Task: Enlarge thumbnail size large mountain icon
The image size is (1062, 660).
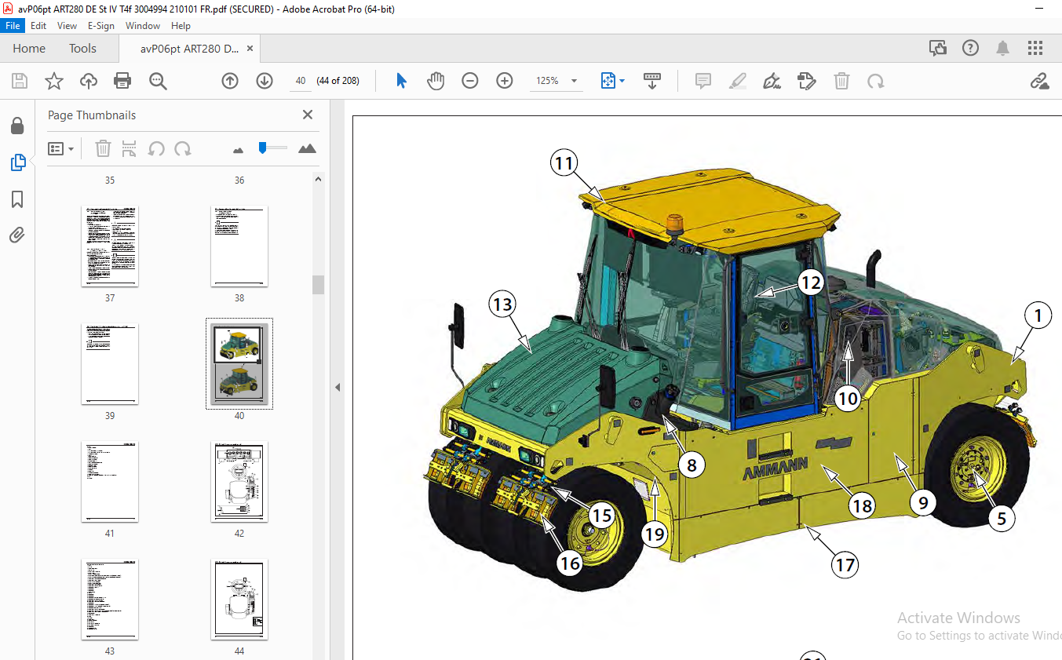Action: [308, 148]
